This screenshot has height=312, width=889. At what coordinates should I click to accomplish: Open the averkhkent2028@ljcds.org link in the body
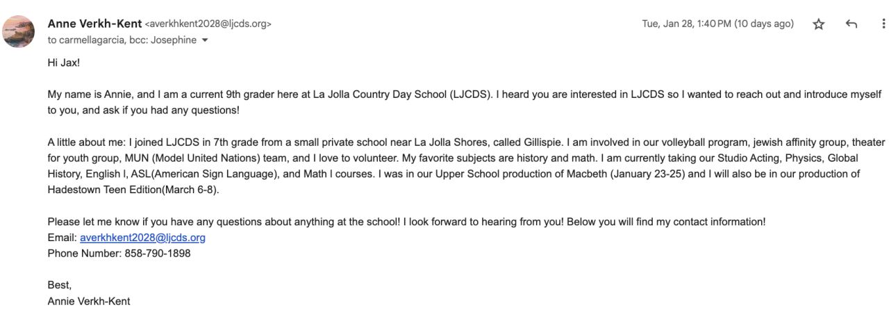[x=142, y=238]
